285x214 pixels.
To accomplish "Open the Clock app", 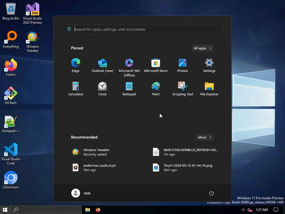I will point(102,89).
